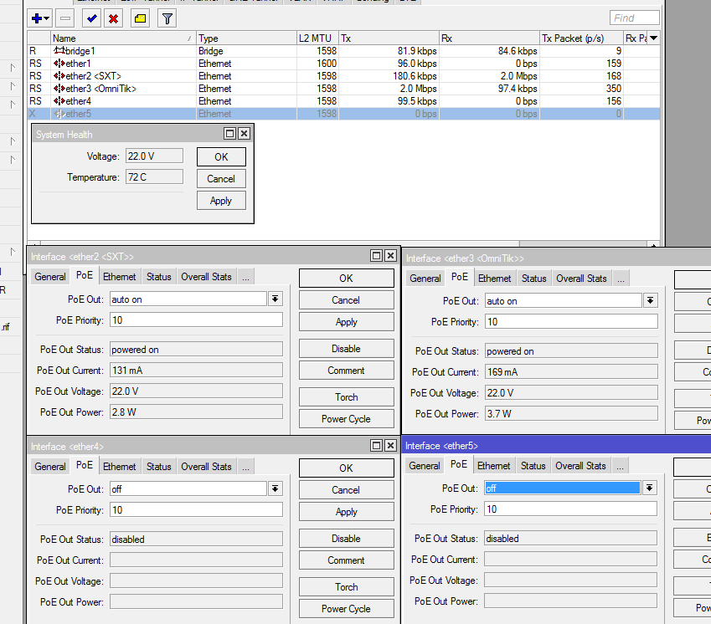This screenshot has height=624, width=711.
Task: Click Power Cycle button in ether2 SXT window
Action: (346, 419)
